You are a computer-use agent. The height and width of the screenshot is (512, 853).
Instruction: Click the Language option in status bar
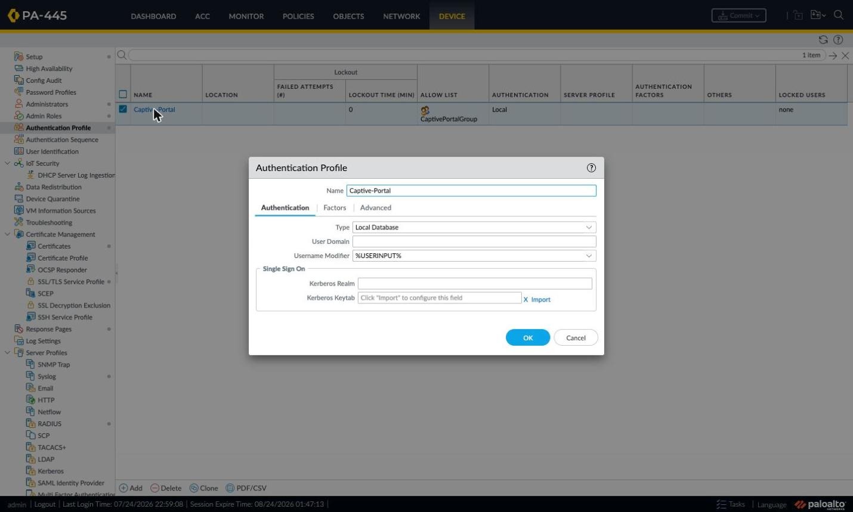[772, 505]
